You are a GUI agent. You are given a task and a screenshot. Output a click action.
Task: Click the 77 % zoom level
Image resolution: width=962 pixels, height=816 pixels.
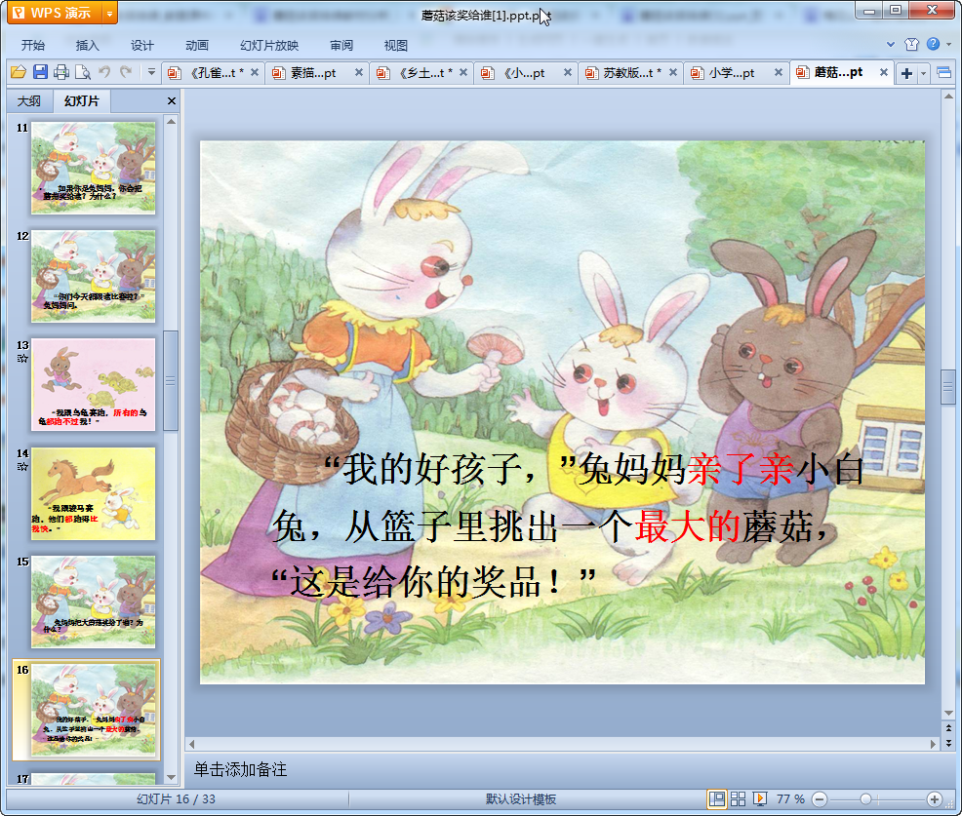point(790,799)
